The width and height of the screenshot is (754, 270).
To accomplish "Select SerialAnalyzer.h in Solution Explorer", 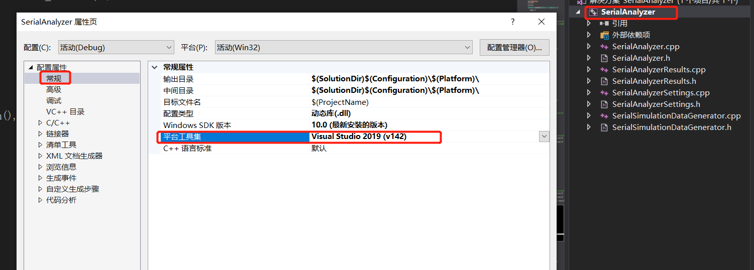I will click(x=641, y=58).
